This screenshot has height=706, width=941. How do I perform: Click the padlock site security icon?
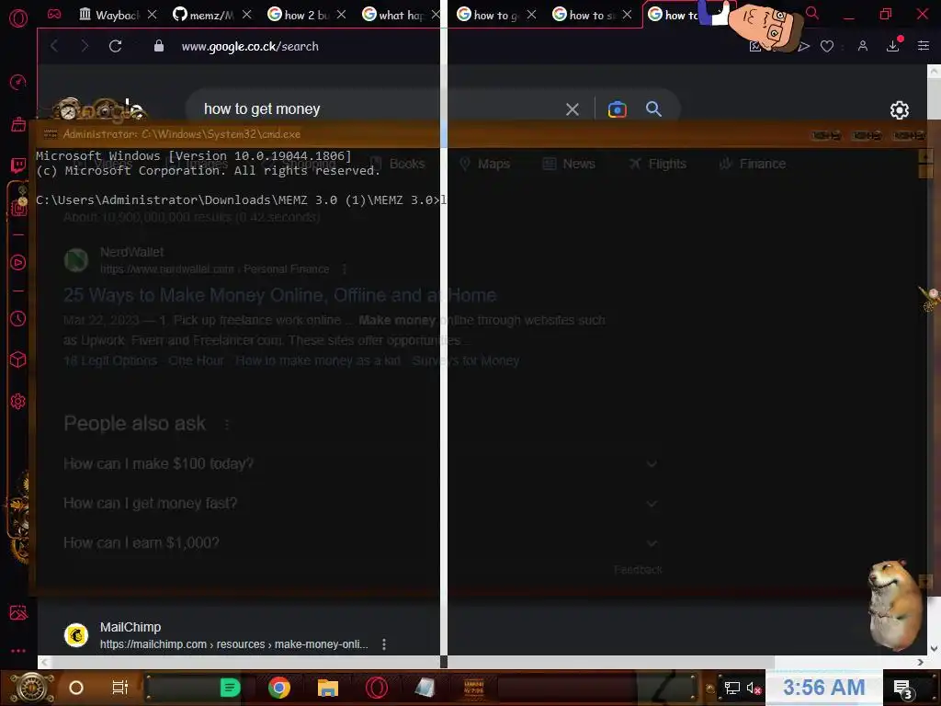pos(158,46)
